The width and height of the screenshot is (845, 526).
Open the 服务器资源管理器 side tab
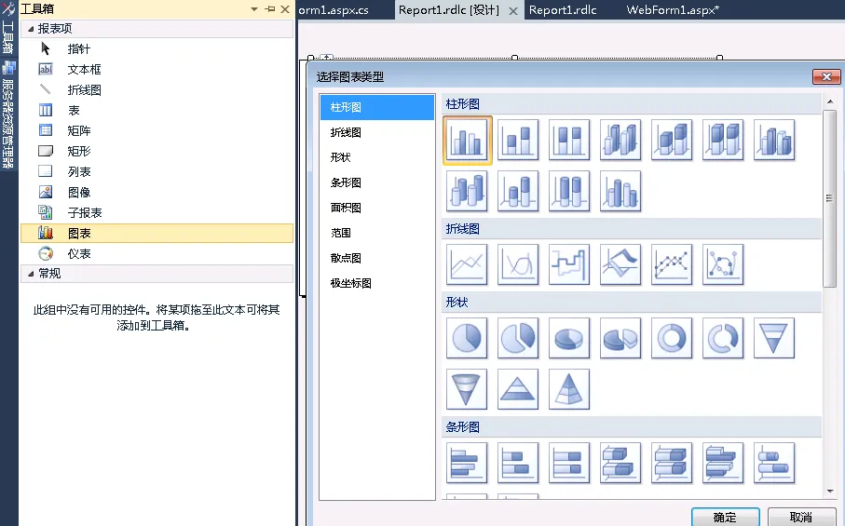(8, 115)
